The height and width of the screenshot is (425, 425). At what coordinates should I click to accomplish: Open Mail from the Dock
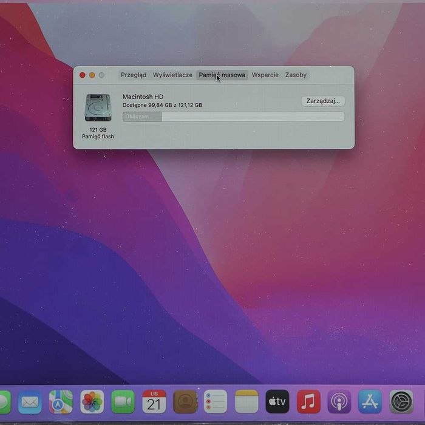point(30,402)
